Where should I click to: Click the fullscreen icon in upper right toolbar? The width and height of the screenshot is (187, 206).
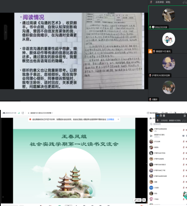tap(171, 113)
